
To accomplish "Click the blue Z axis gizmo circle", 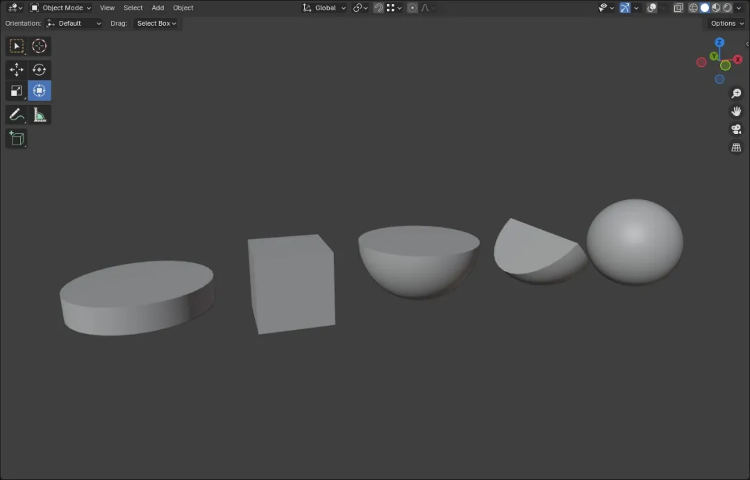I will point(719,42).
